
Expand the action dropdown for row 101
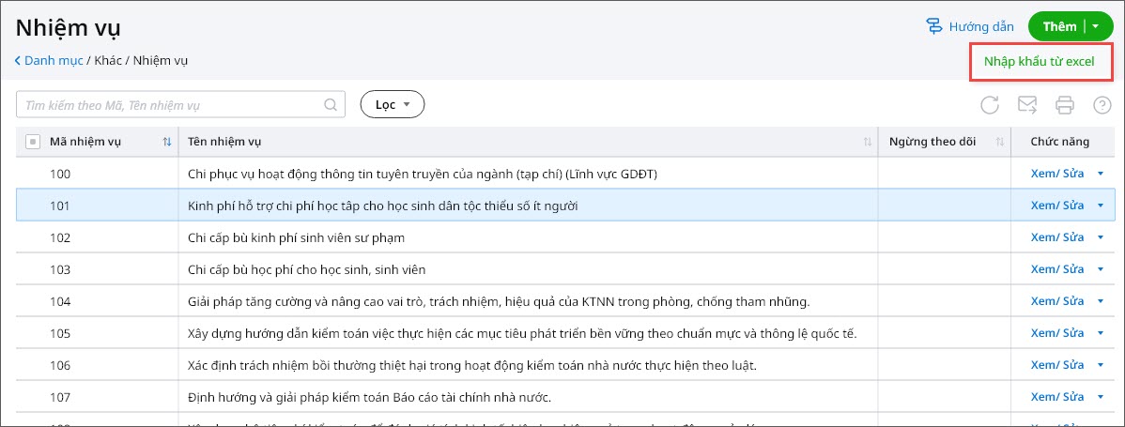click(1101, 206)
